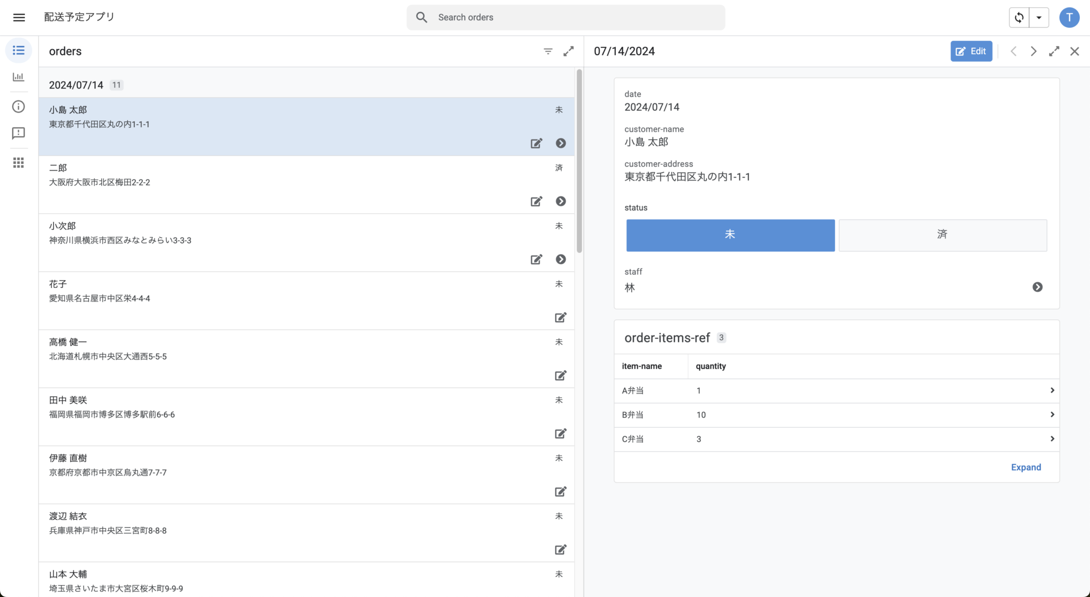Select the orders list view in sidebar
Screen dimensions: 1090x597
[19, 51]
